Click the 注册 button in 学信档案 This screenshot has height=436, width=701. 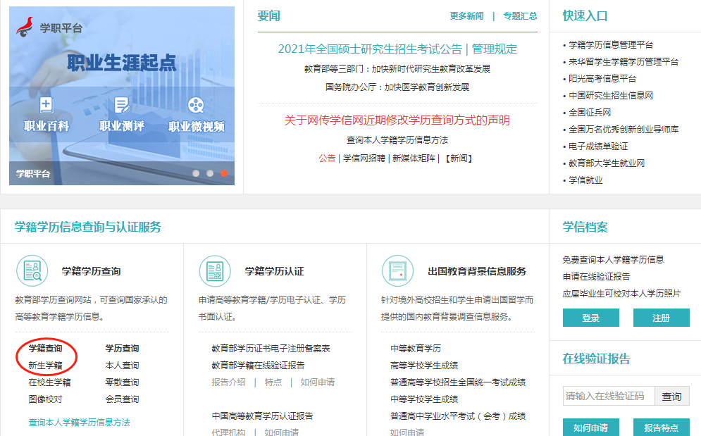(x=662, y=318)
